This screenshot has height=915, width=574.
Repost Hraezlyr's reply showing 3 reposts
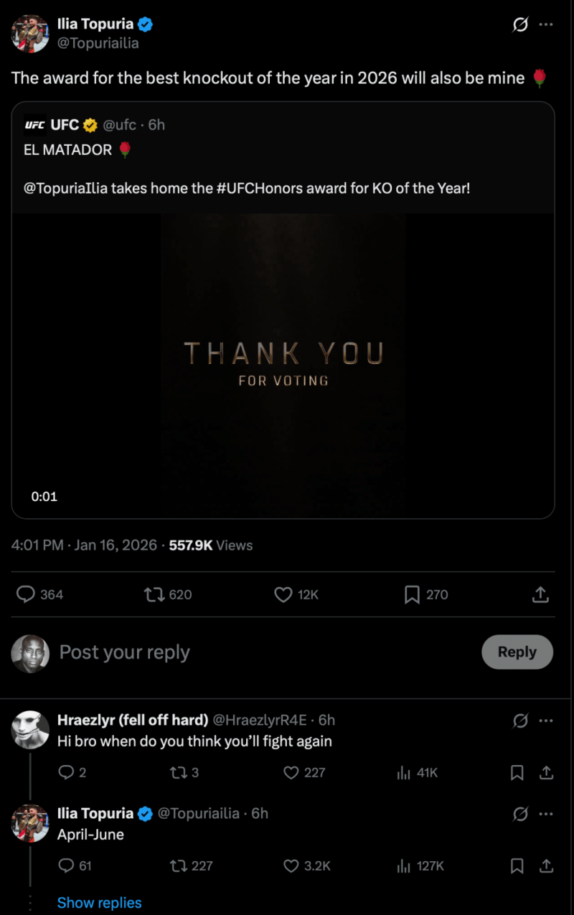177,772
